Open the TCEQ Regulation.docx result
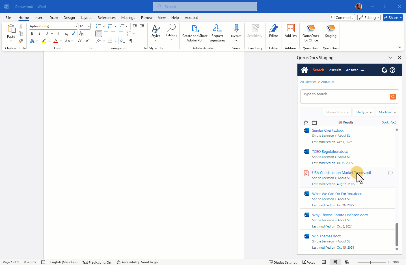The image size is (406, 265). (330, 152)
